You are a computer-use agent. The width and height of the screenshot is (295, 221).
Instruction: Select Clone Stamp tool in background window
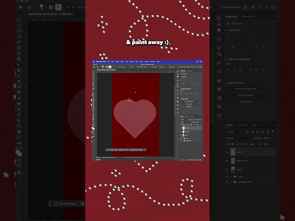(19, 70)
